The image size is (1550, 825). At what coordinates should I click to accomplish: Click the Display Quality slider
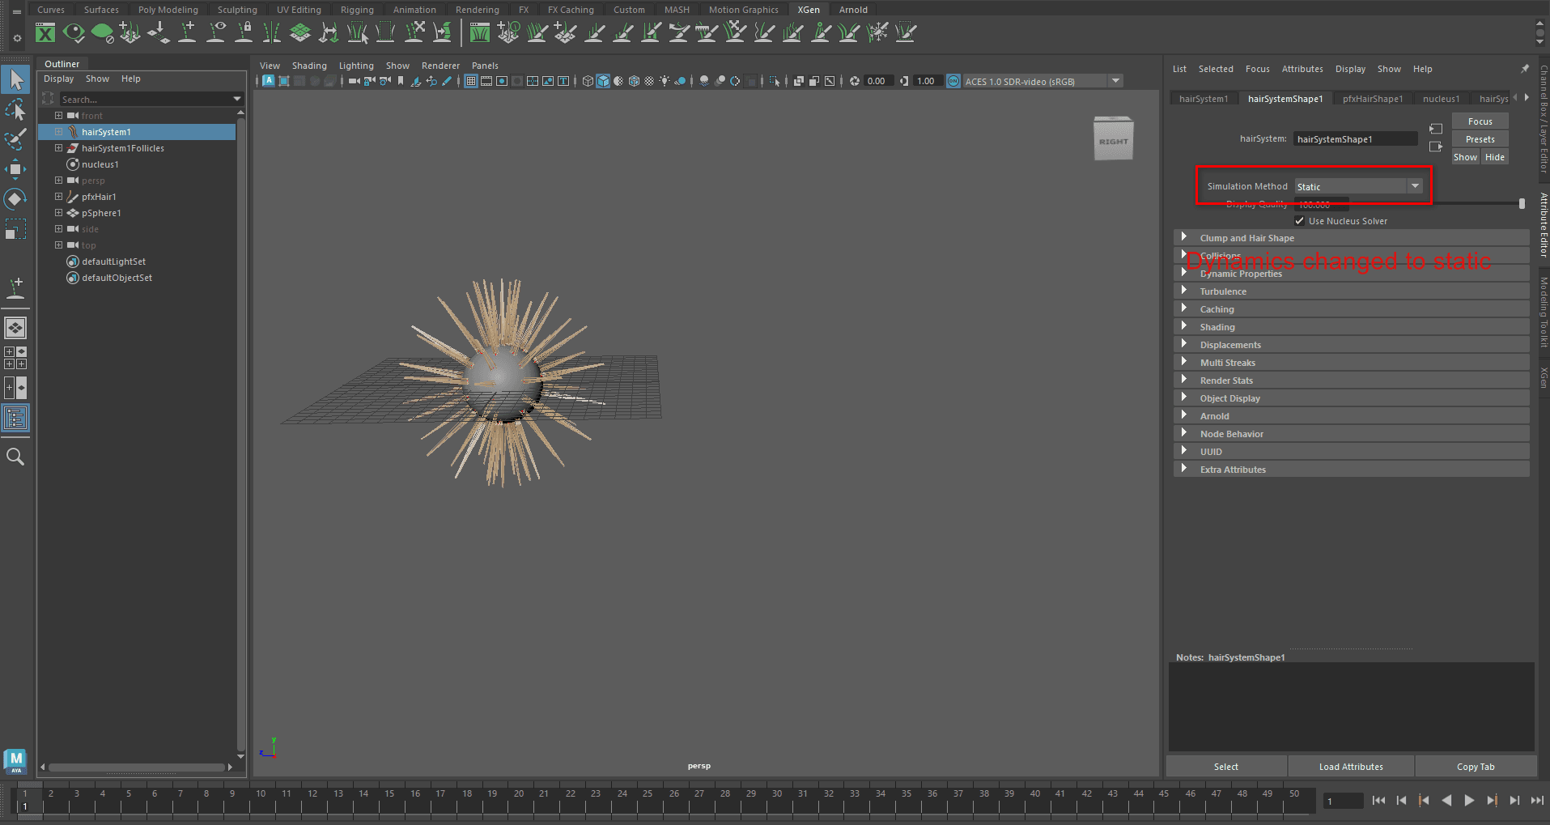pos(1437,204)
